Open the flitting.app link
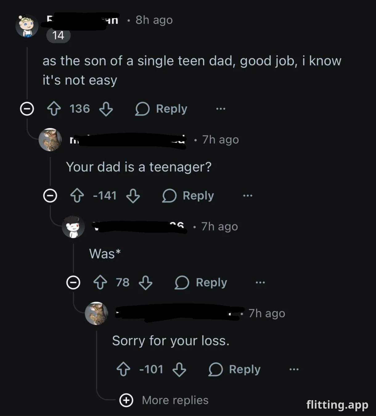This screenshot has height=416, width=376. tap(337, 405)
